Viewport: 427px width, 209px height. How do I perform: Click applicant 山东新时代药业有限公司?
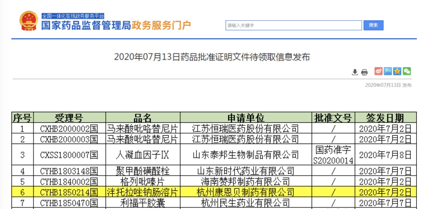[x=246, y=171]
